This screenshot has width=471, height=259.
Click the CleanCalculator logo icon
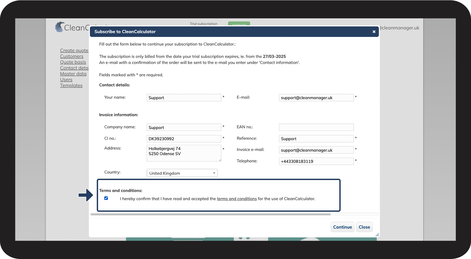(59, 27)
